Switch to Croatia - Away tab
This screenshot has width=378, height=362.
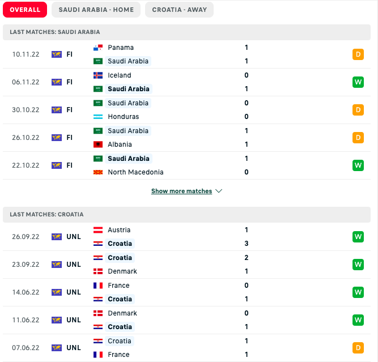(x=180, y=10)
